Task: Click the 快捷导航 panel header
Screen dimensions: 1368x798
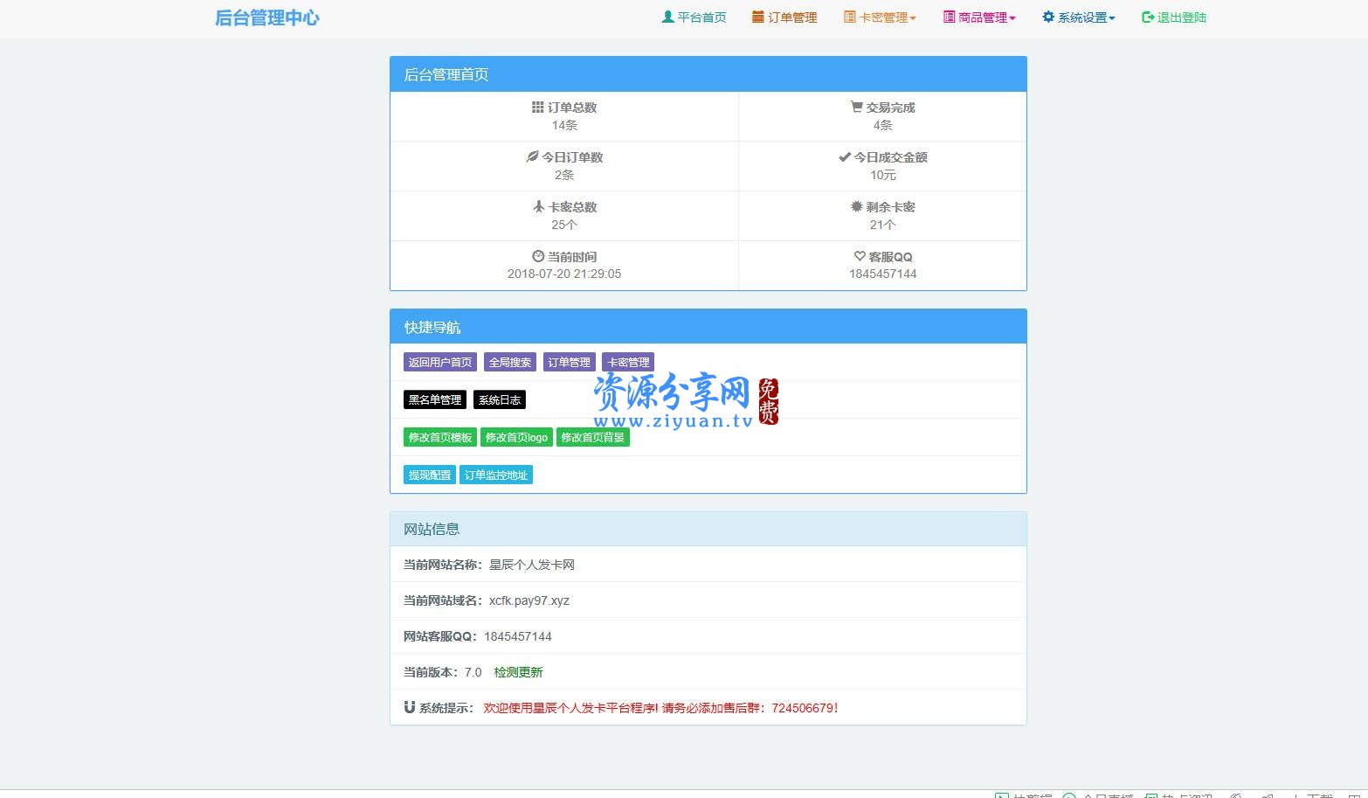Action: 708,327
